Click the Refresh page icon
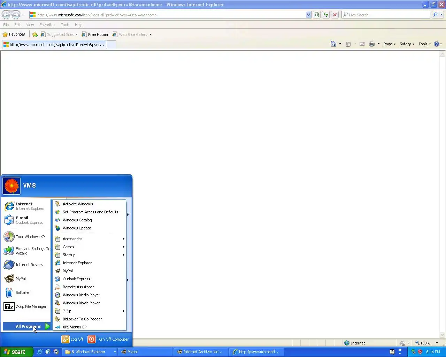The width and height of the screenshot is (446, 357). [x=326, y=15]
